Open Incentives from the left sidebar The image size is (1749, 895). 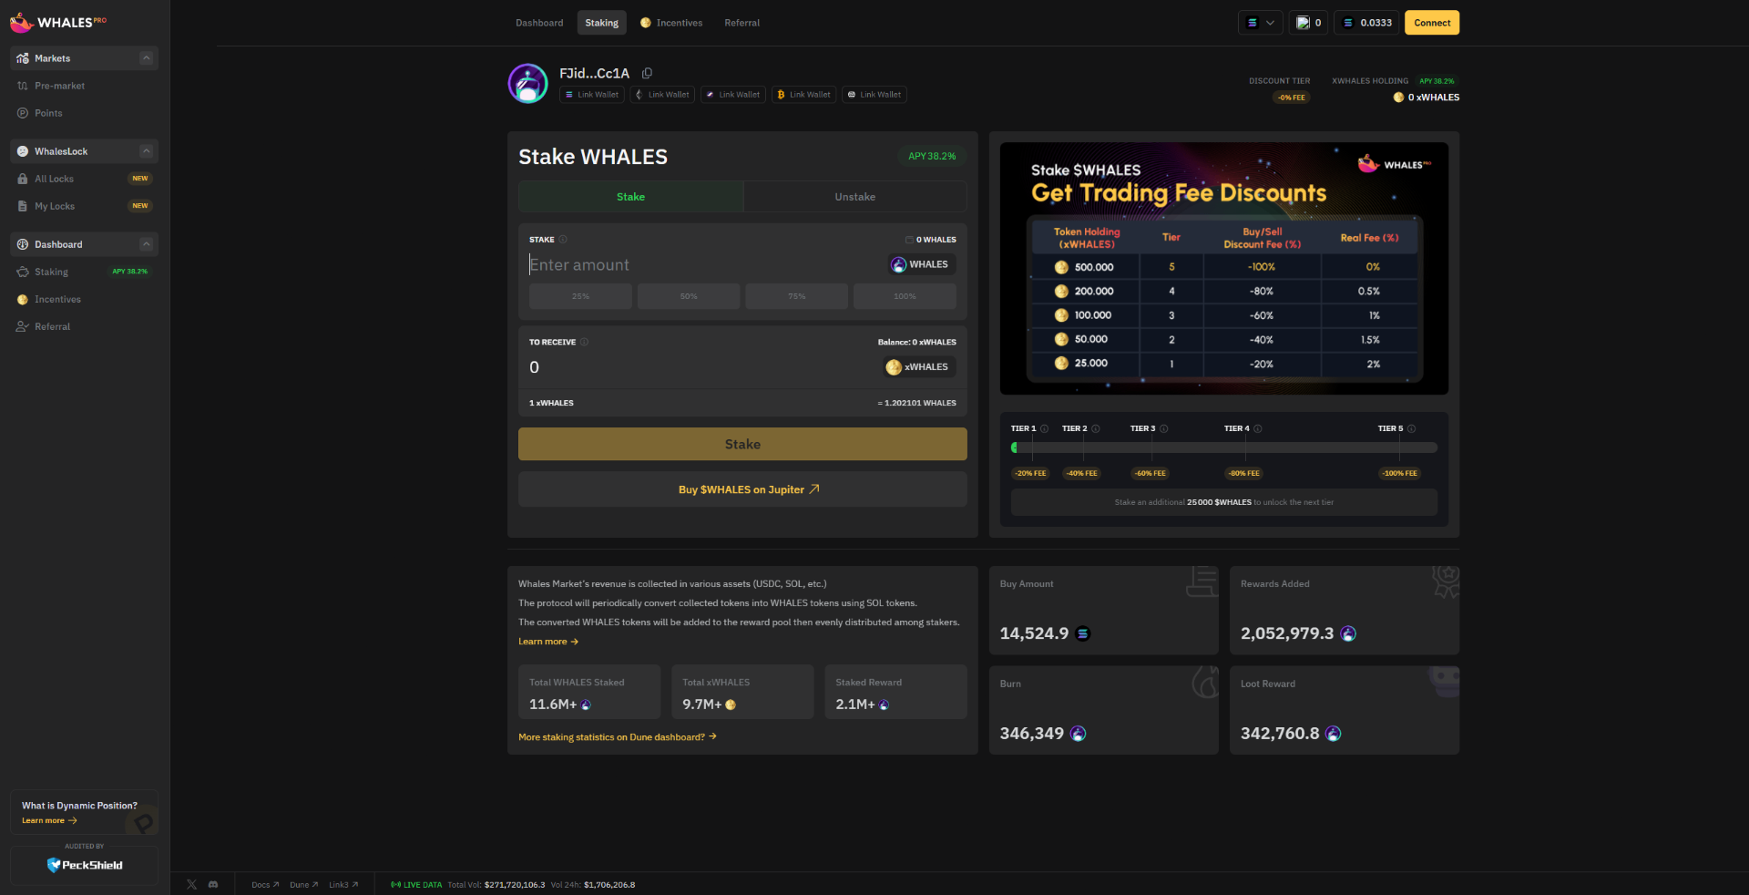click(x=56, y=299)
